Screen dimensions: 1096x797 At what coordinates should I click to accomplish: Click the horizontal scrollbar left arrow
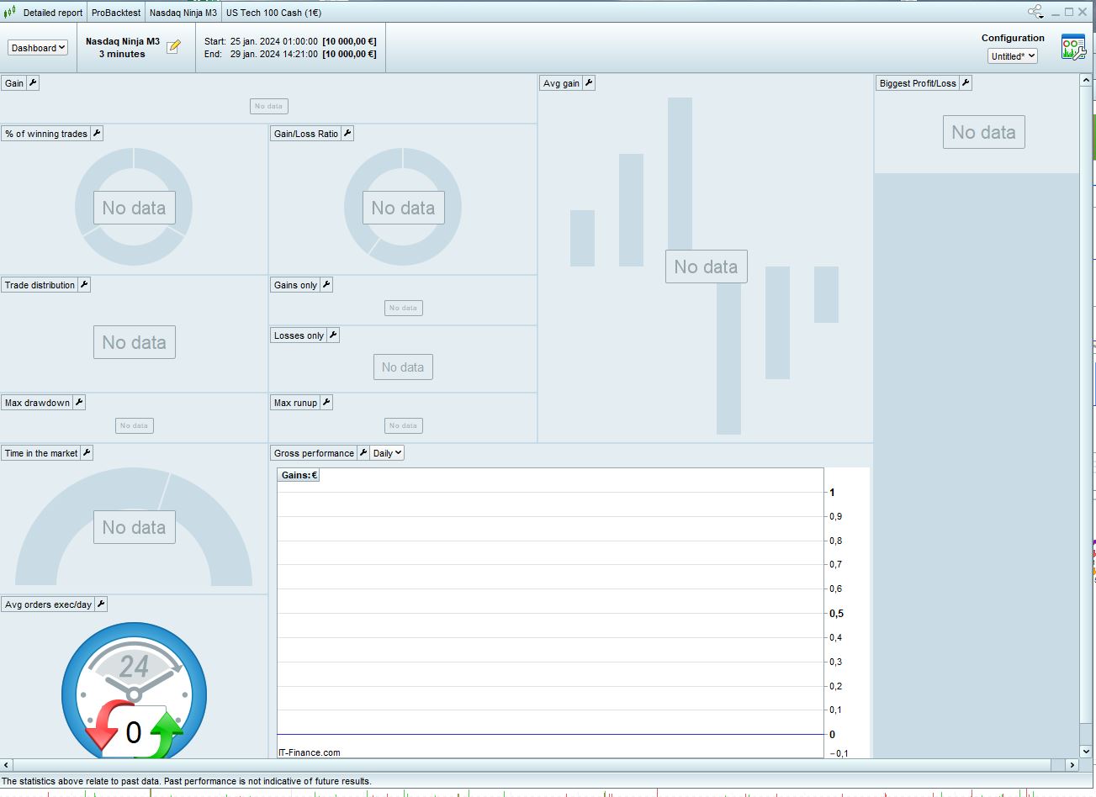pyautogui.click(x=7, y=765)
